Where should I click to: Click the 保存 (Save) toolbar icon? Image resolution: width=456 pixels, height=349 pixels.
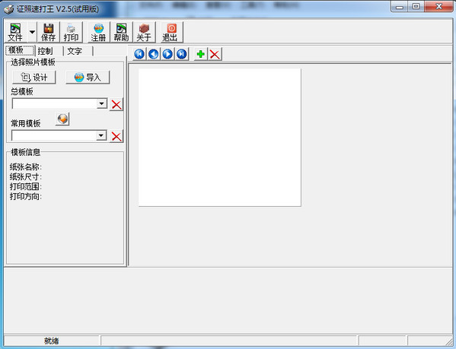[48, 32]
